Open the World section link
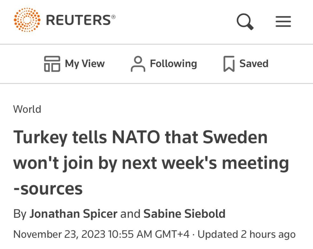Image resolution: width=313 pixels, height=249 pixels. pyautogui.click(x=27, y=109)
